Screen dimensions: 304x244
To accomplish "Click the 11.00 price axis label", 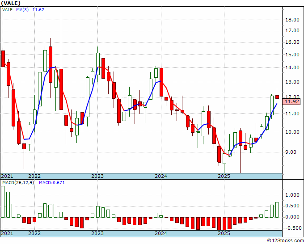I will [x=292, y=114].
